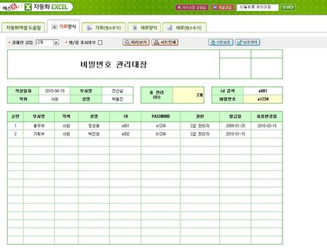
Task: Open the 가로(행수추가) tab
Action: (x=104, y=28)
